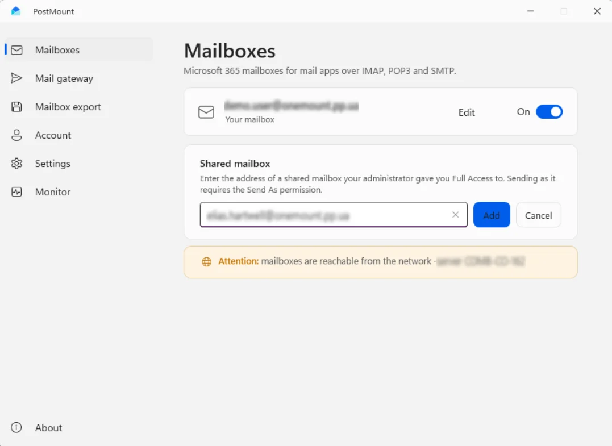Click the Monitor activity pulse icon
The image size is (612, 446).
pos(16,192)
